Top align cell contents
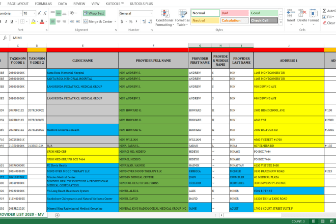336x224 pixels. 52,13
